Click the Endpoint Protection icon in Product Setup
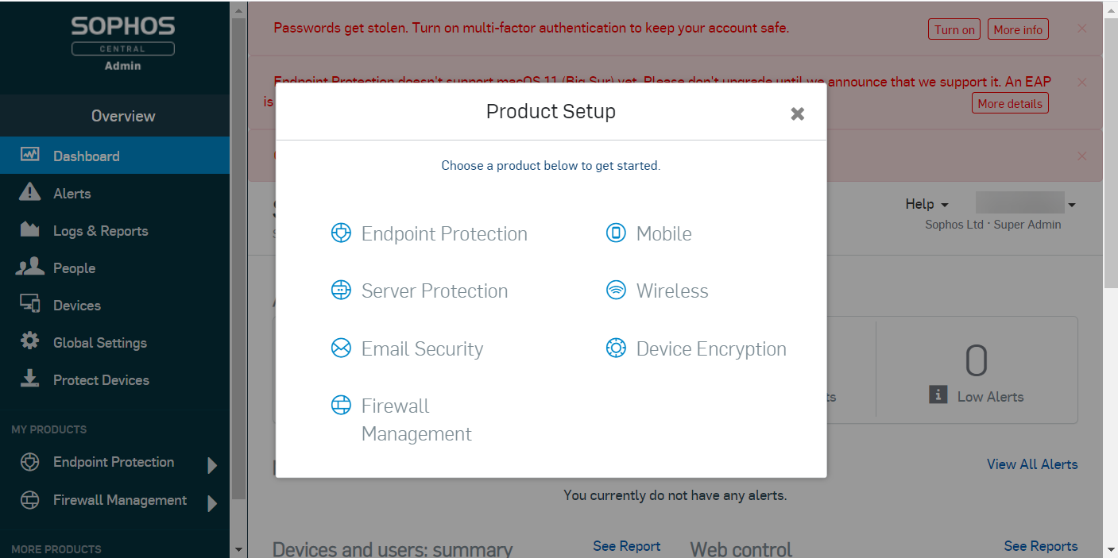This screenshot has width=1118, height=558. (341, 233)
